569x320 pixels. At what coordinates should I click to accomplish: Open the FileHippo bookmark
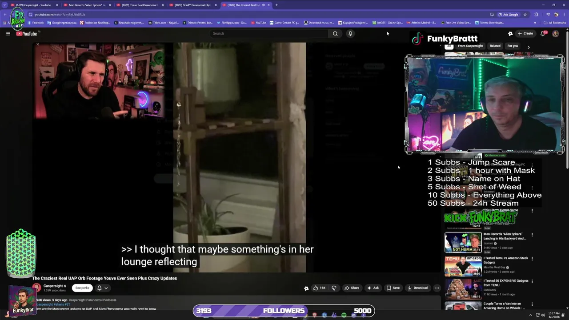[x=231, y=23]
